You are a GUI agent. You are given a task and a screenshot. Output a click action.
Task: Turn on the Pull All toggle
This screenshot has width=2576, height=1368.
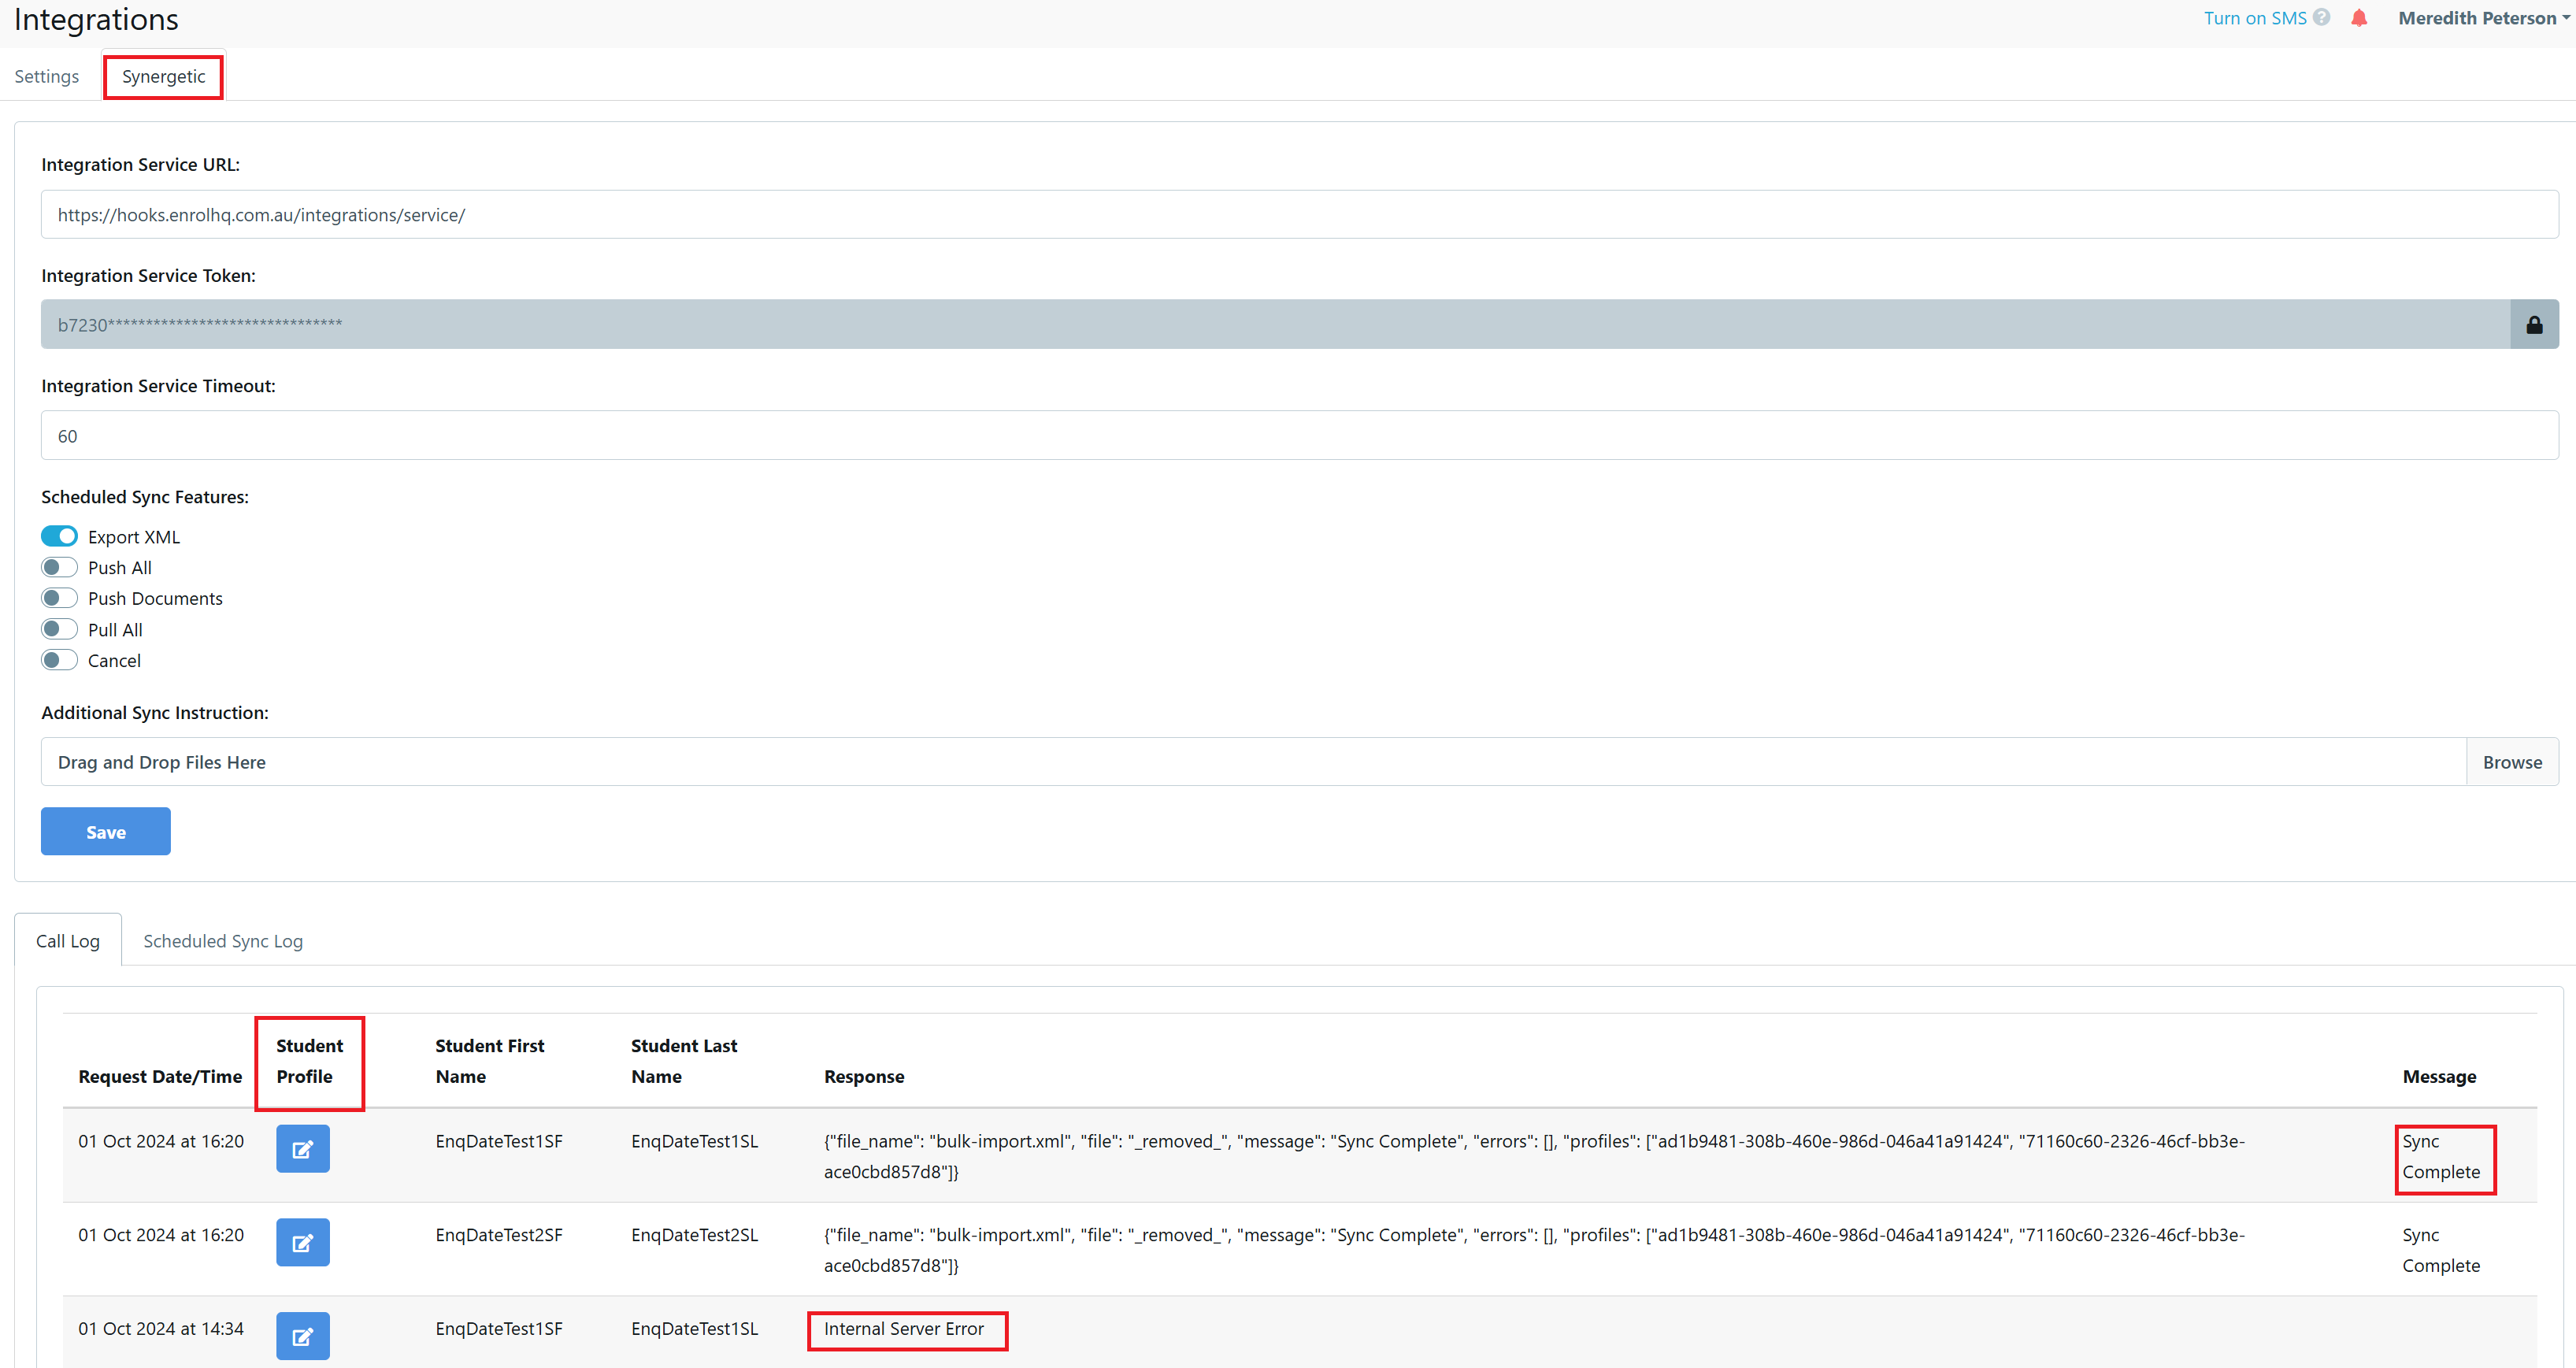pyautogui.click(x=59, y=629)
